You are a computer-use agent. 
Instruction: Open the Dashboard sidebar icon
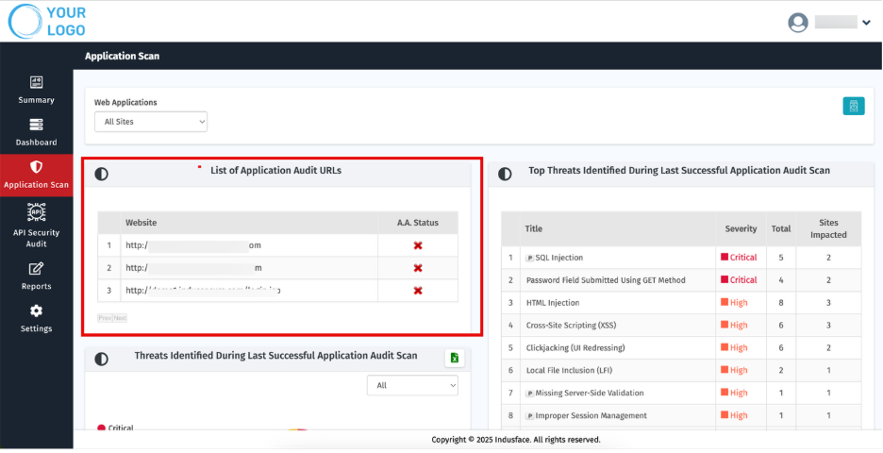36,125
